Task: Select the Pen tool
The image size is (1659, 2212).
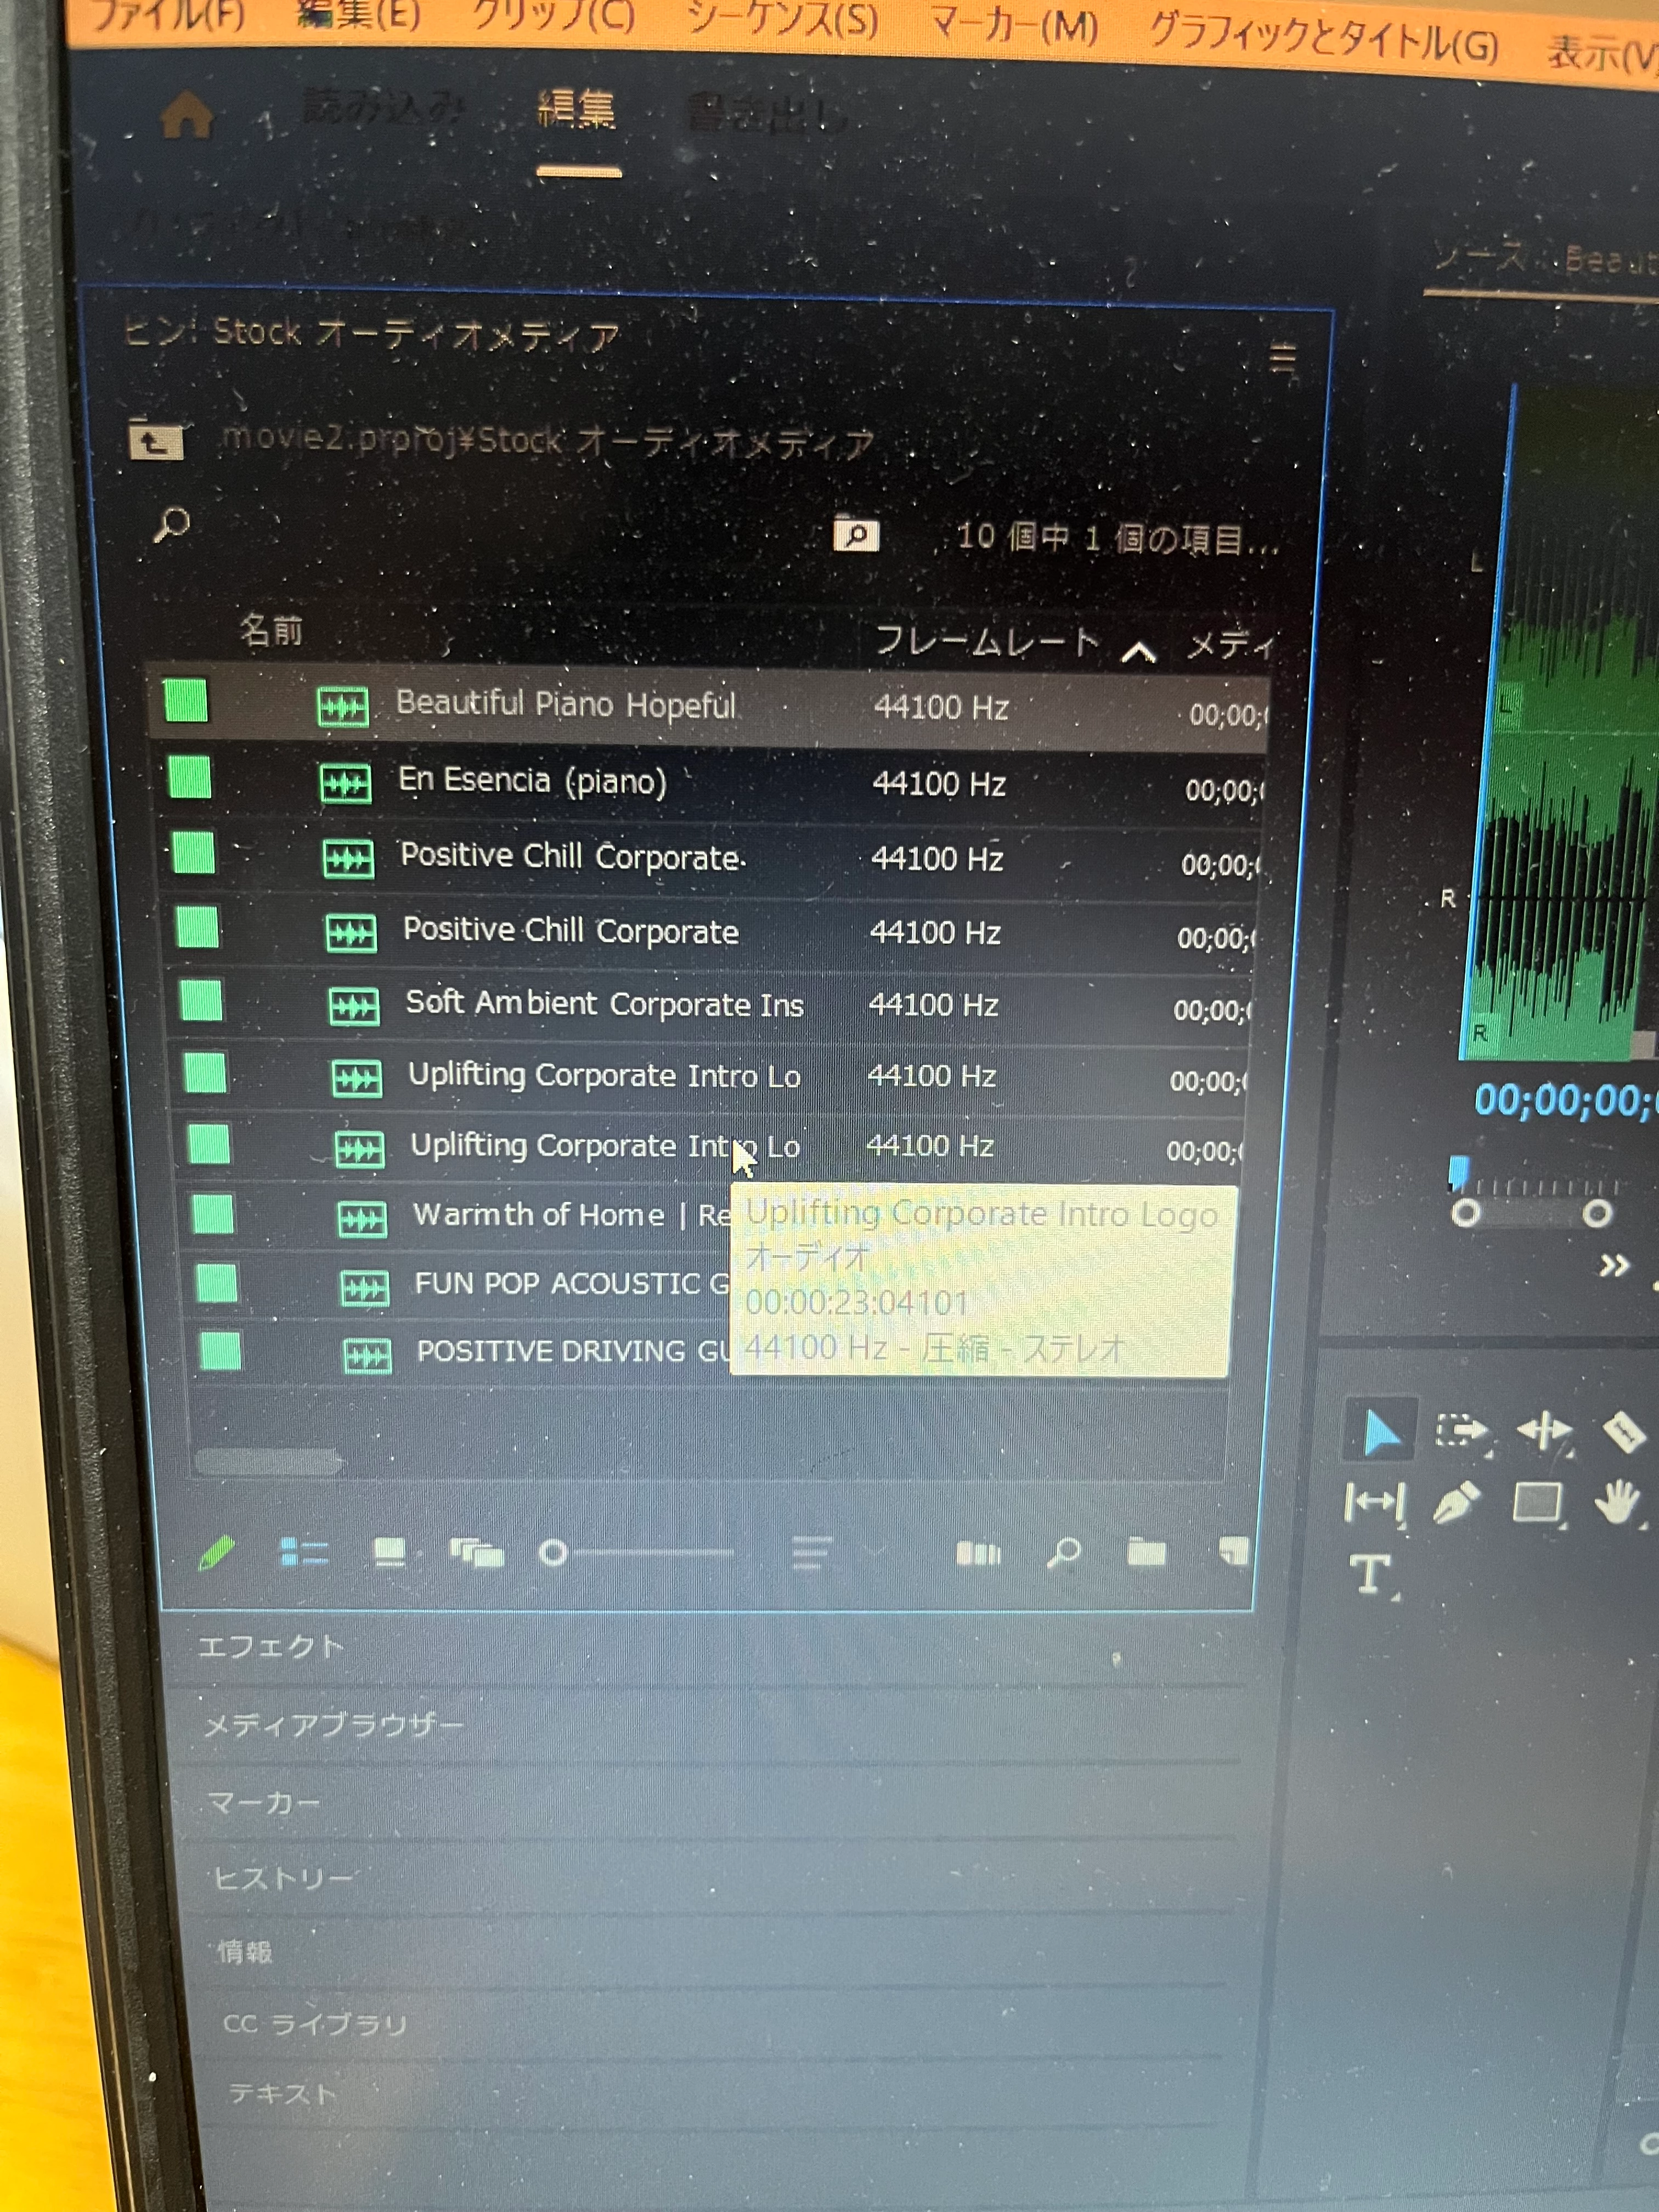Action: coord(1456,1502)
